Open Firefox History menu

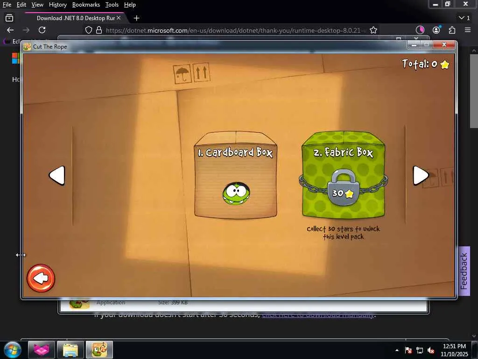coord(57,5)
